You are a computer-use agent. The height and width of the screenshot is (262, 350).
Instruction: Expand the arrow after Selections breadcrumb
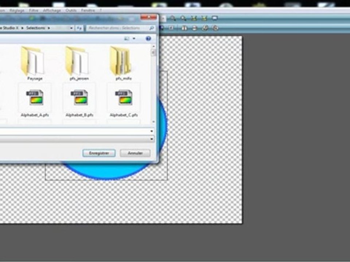pos(49,28)
